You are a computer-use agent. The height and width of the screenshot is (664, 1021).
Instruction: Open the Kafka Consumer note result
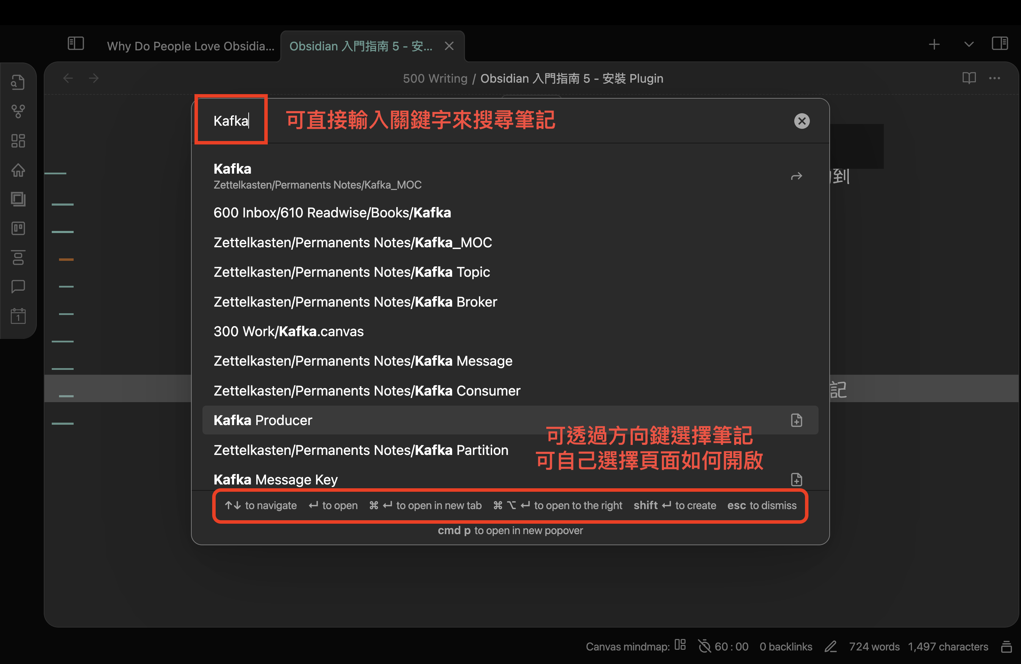point(510,391)
